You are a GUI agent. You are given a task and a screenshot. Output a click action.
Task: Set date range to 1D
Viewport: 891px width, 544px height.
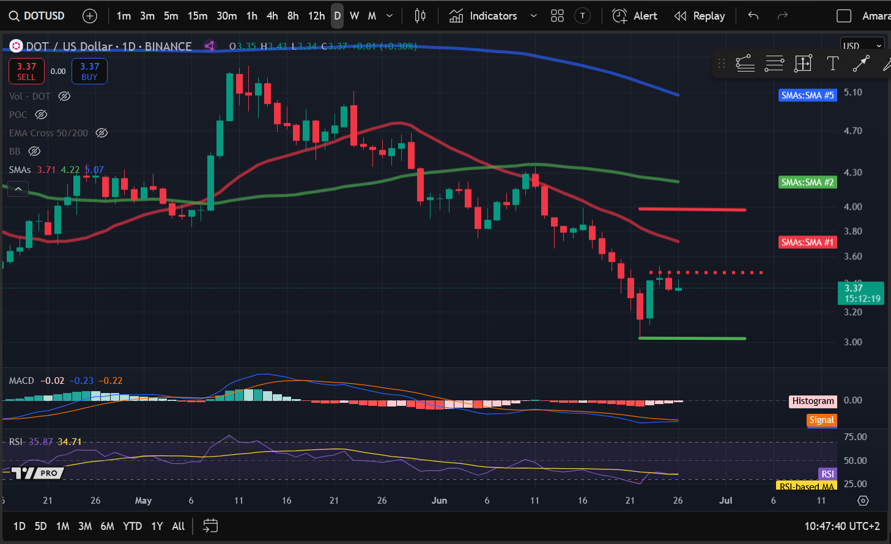pos(20,526)
